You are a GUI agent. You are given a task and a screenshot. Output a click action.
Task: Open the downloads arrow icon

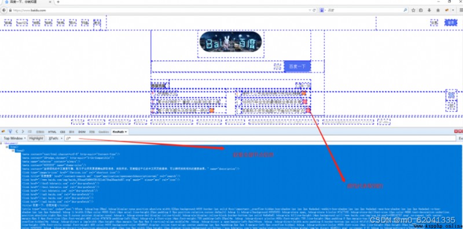click(429, 10)
